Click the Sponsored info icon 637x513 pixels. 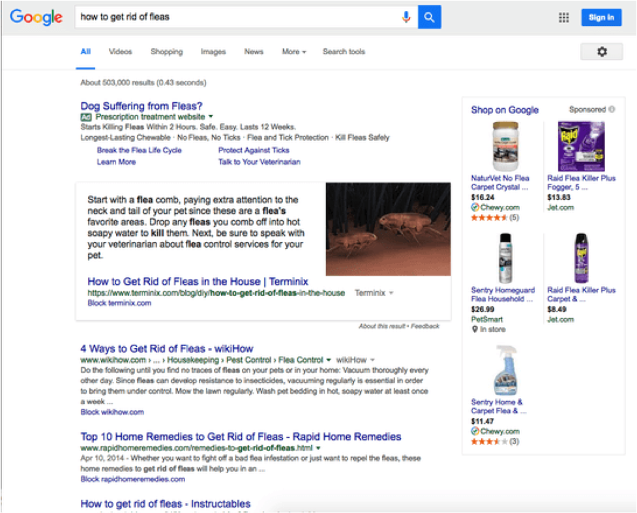[x=612, y=110]
